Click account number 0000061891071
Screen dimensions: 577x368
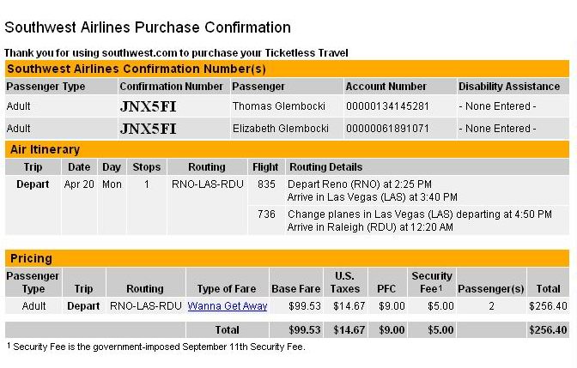[387, 129]
